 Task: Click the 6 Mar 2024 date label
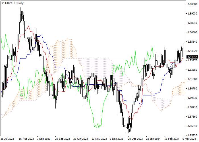tap(189, 139)
